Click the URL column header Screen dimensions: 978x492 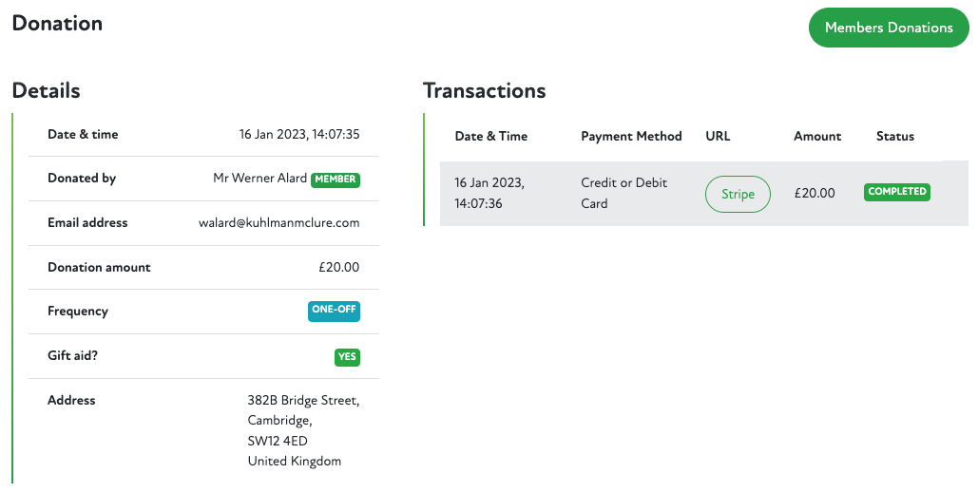point(718,136)
